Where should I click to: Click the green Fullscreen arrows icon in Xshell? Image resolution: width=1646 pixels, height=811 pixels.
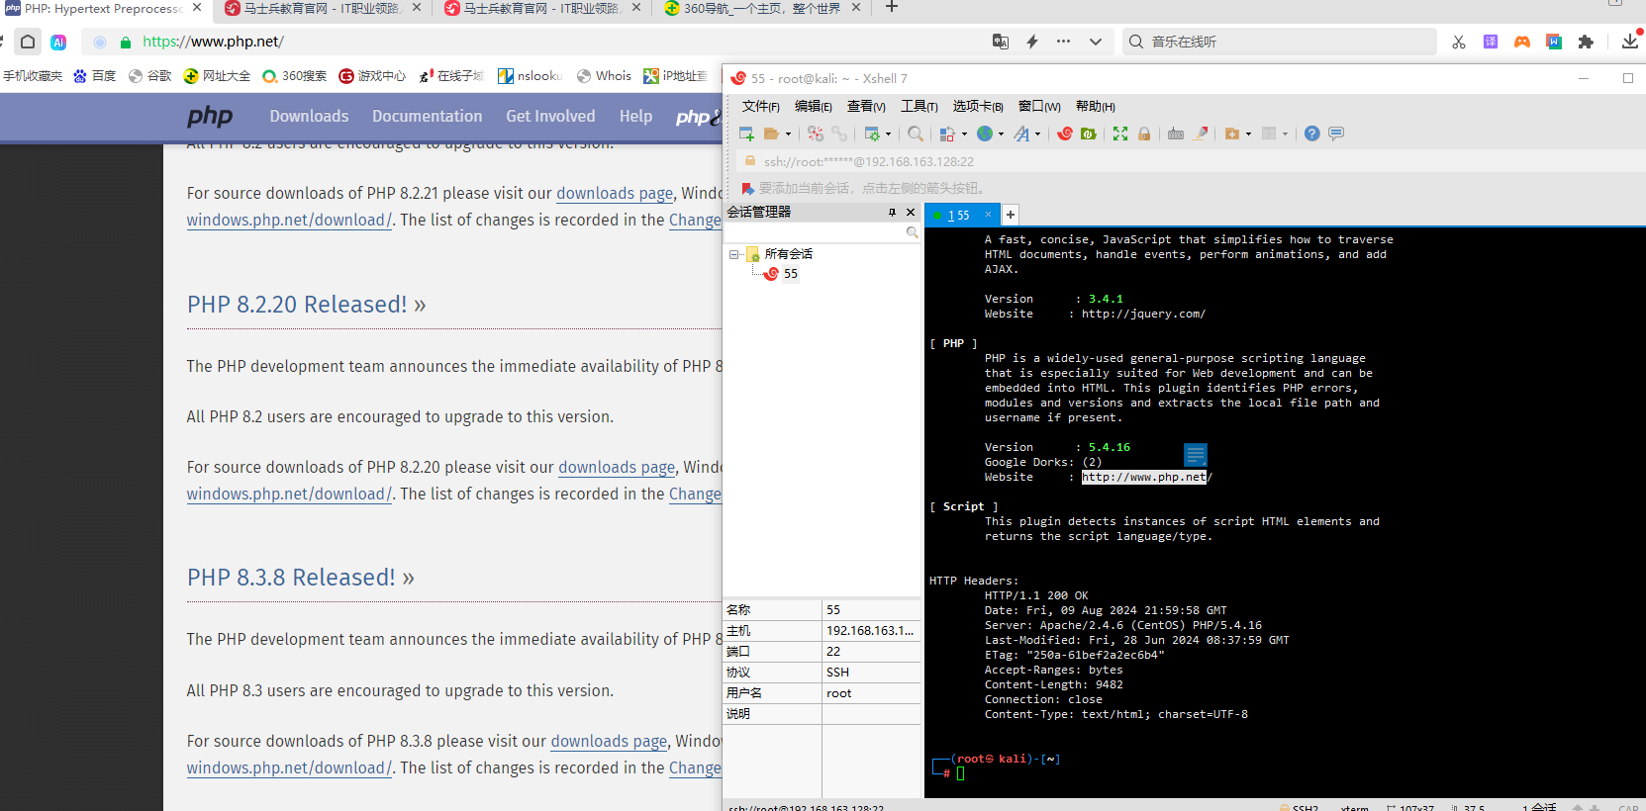coord(1120,134)
